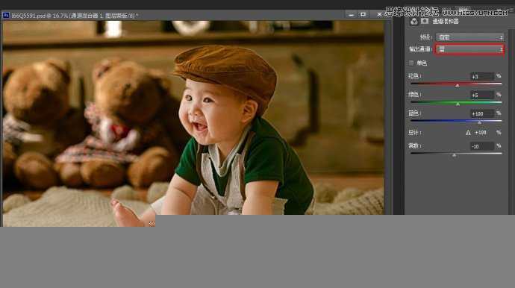Click the Green slider handle
Screen dimensions: 515x288
pyautogui.click(x=458, y=104)
